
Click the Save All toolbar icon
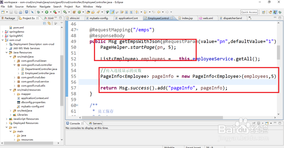pos(16,12)
